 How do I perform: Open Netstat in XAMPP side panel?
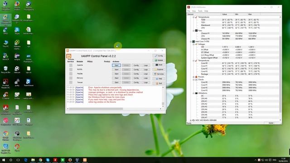(159, 60)
